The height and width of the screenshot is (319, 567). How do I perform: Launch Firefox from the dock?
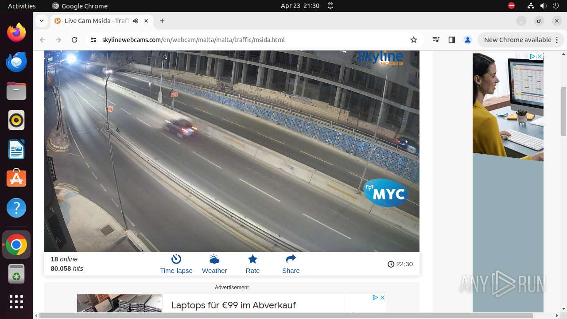[16, 32]
